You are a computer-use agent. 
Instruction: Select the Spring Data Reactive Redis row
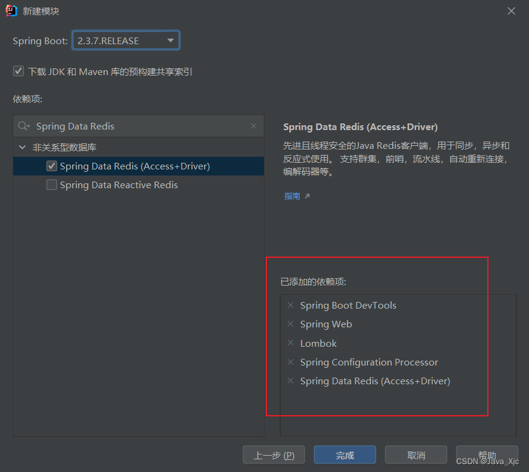139,185
